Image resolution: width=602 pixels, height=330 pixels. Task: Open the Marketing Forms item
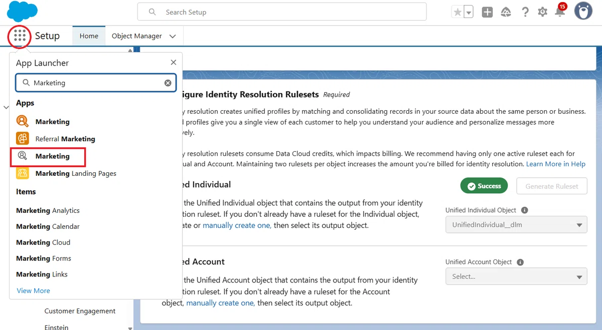tap(44, 258)
